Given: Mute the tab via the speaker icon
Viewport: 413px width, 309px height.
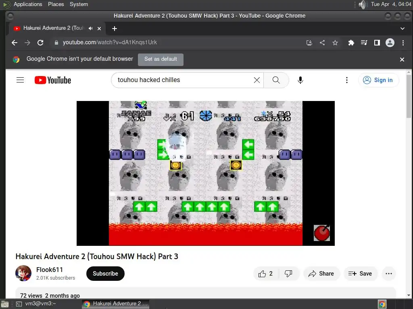Looking at the screenshot, I should click(91, 29).
